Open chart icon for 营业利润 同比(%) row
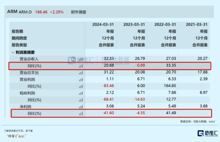 [81, 86]
